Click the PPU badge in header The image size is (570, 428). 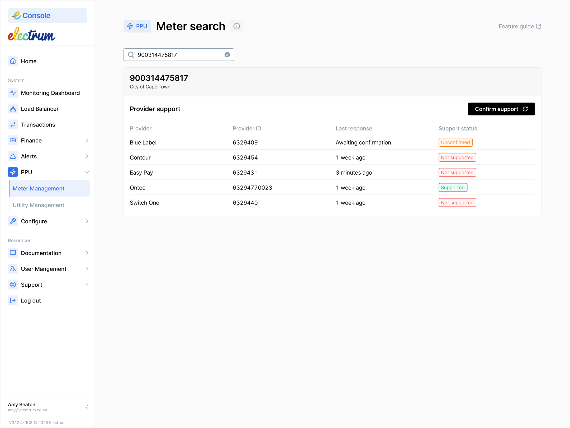pyautogui.click(x=137, y=26)
